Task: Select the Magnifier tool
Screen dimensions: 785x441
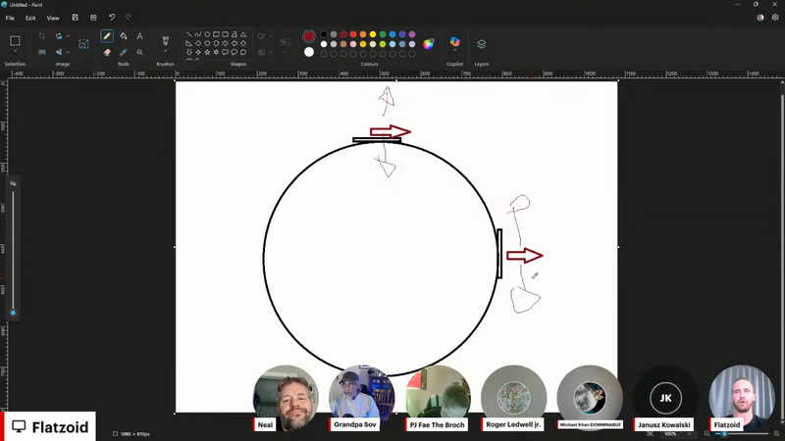Action: tap(139, 52)
